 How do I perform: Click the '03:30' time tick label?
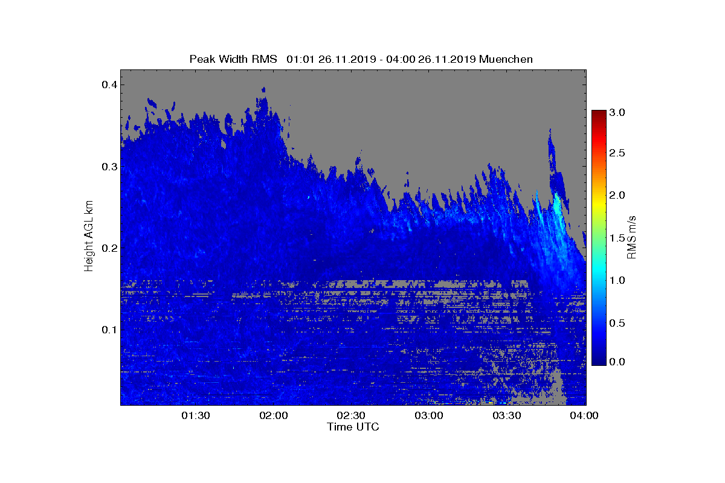tap(507, 415)
